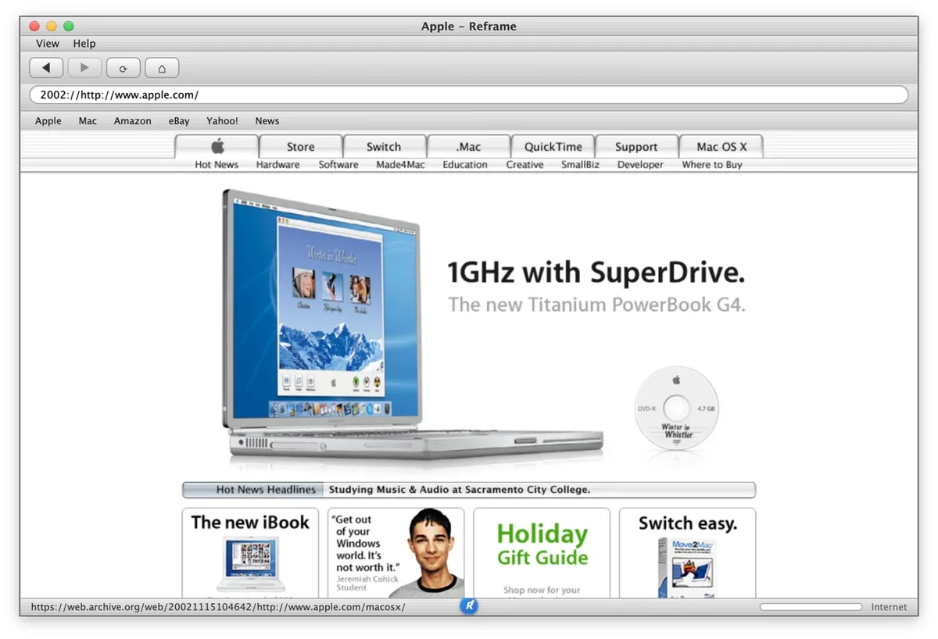Open the 'Get out of your Windows world' tile

click(x=396, y=553)
